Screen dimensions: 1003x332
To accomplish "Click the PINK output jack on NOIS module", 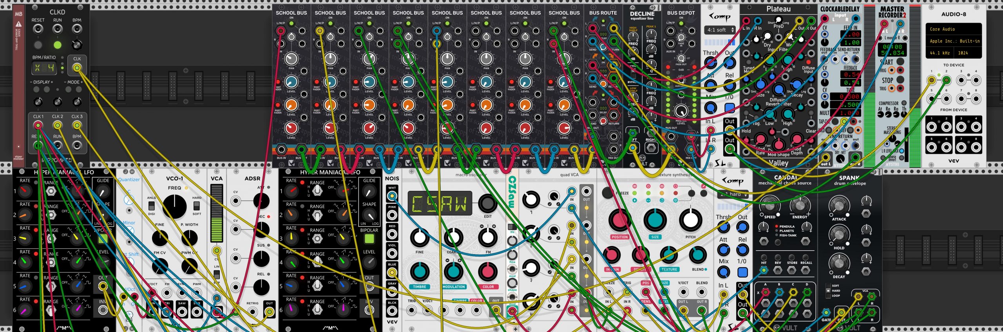I will (392, 215).
